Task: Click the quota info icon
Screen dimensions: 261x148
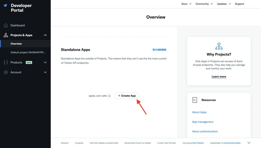Action: point(109,96)
